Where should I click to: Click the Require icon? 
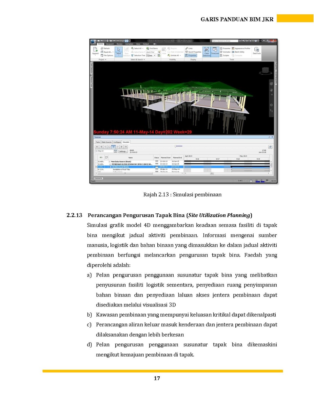click(169, 48)
